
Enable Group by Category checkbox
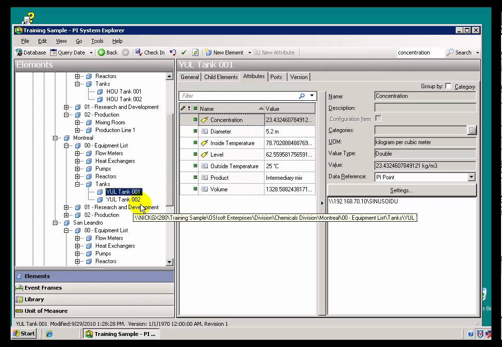point(448,86)
